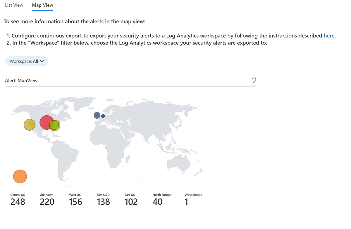The width and height of the screenshot is (351, 229).
Task: Click the small blue West Europe dot
Action: point(103,115)
